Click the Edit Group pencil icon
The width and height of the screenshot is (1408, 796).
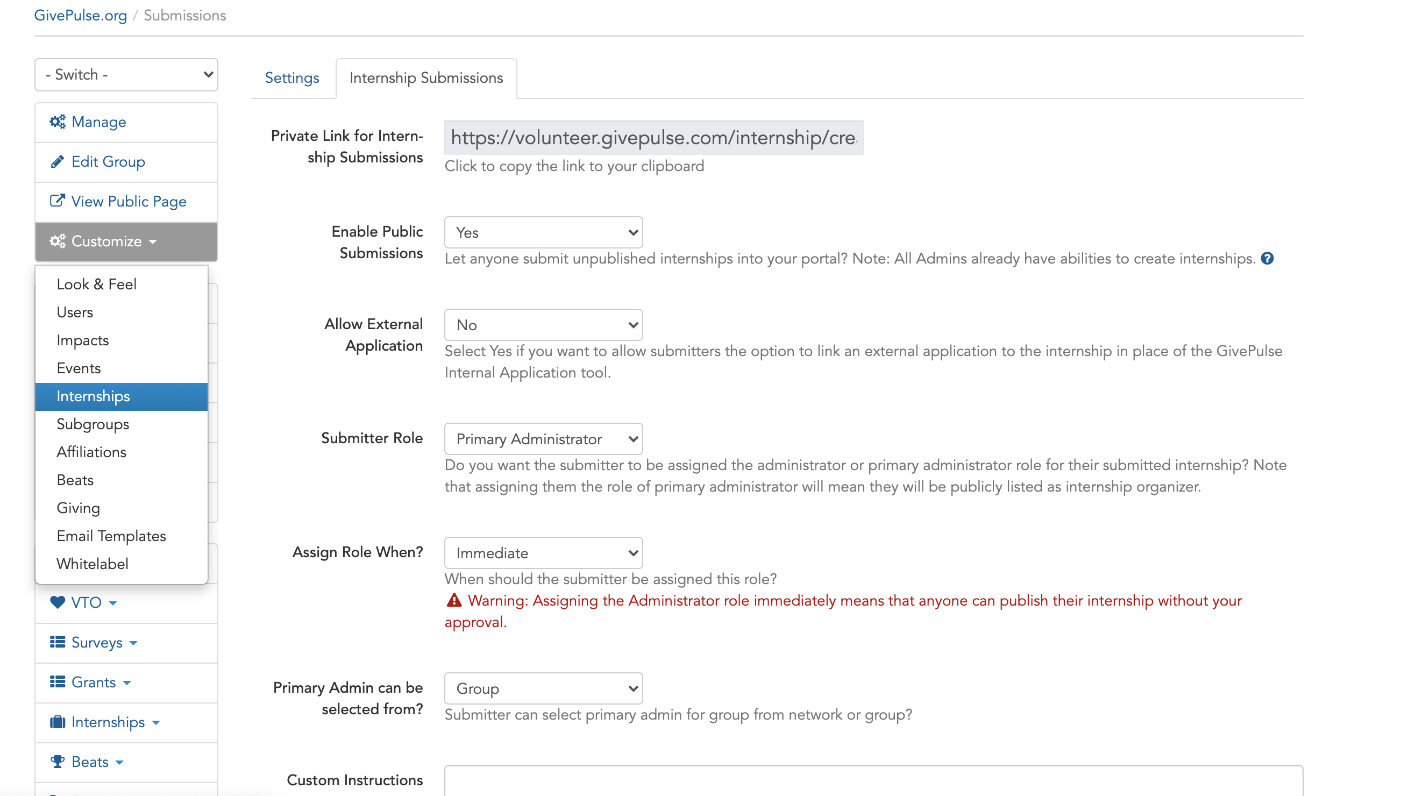click(x=57, y=161)
